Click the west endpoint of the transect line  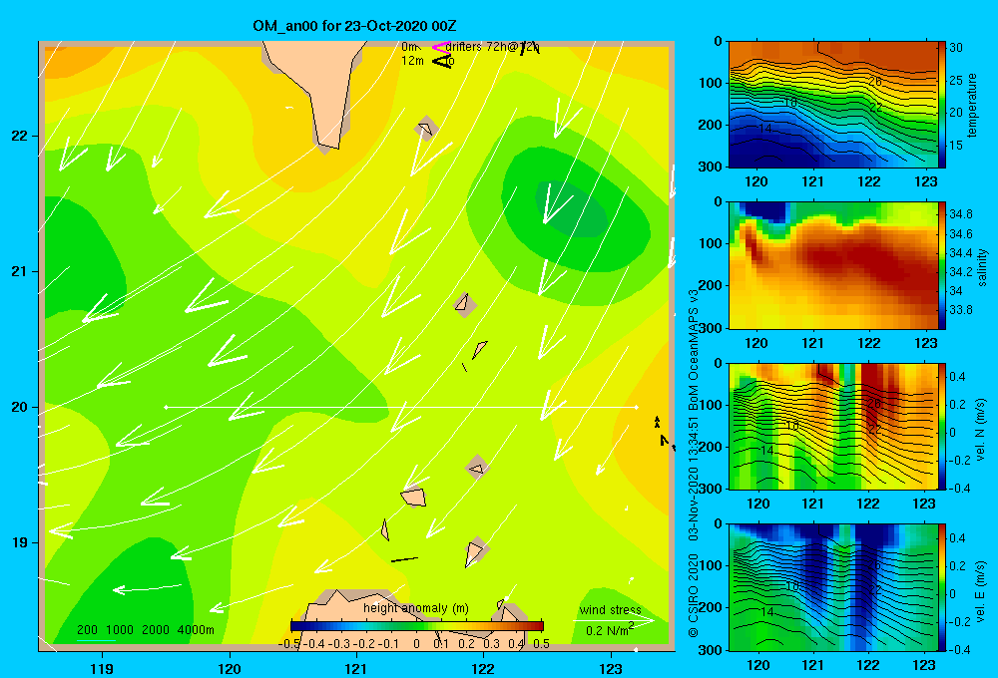click(x=166, y=407)
